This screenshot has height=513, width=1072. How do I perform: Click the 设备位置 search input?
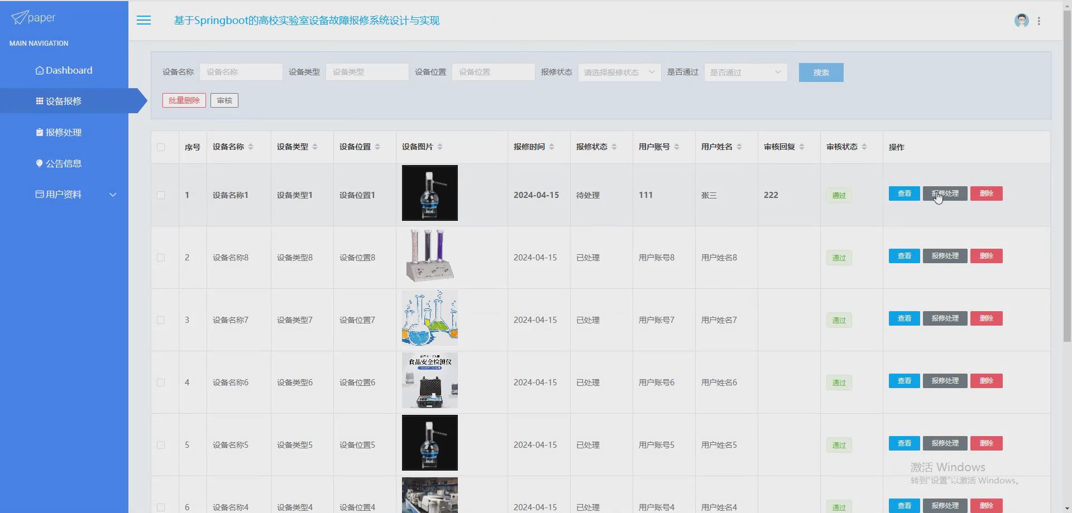(x=493, y=72)
